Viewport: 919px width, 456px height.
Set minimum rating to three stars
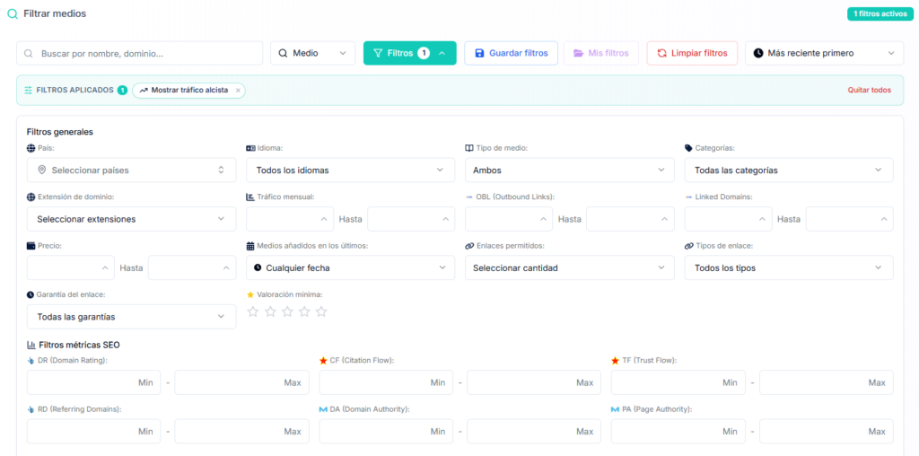coord(286,311)
